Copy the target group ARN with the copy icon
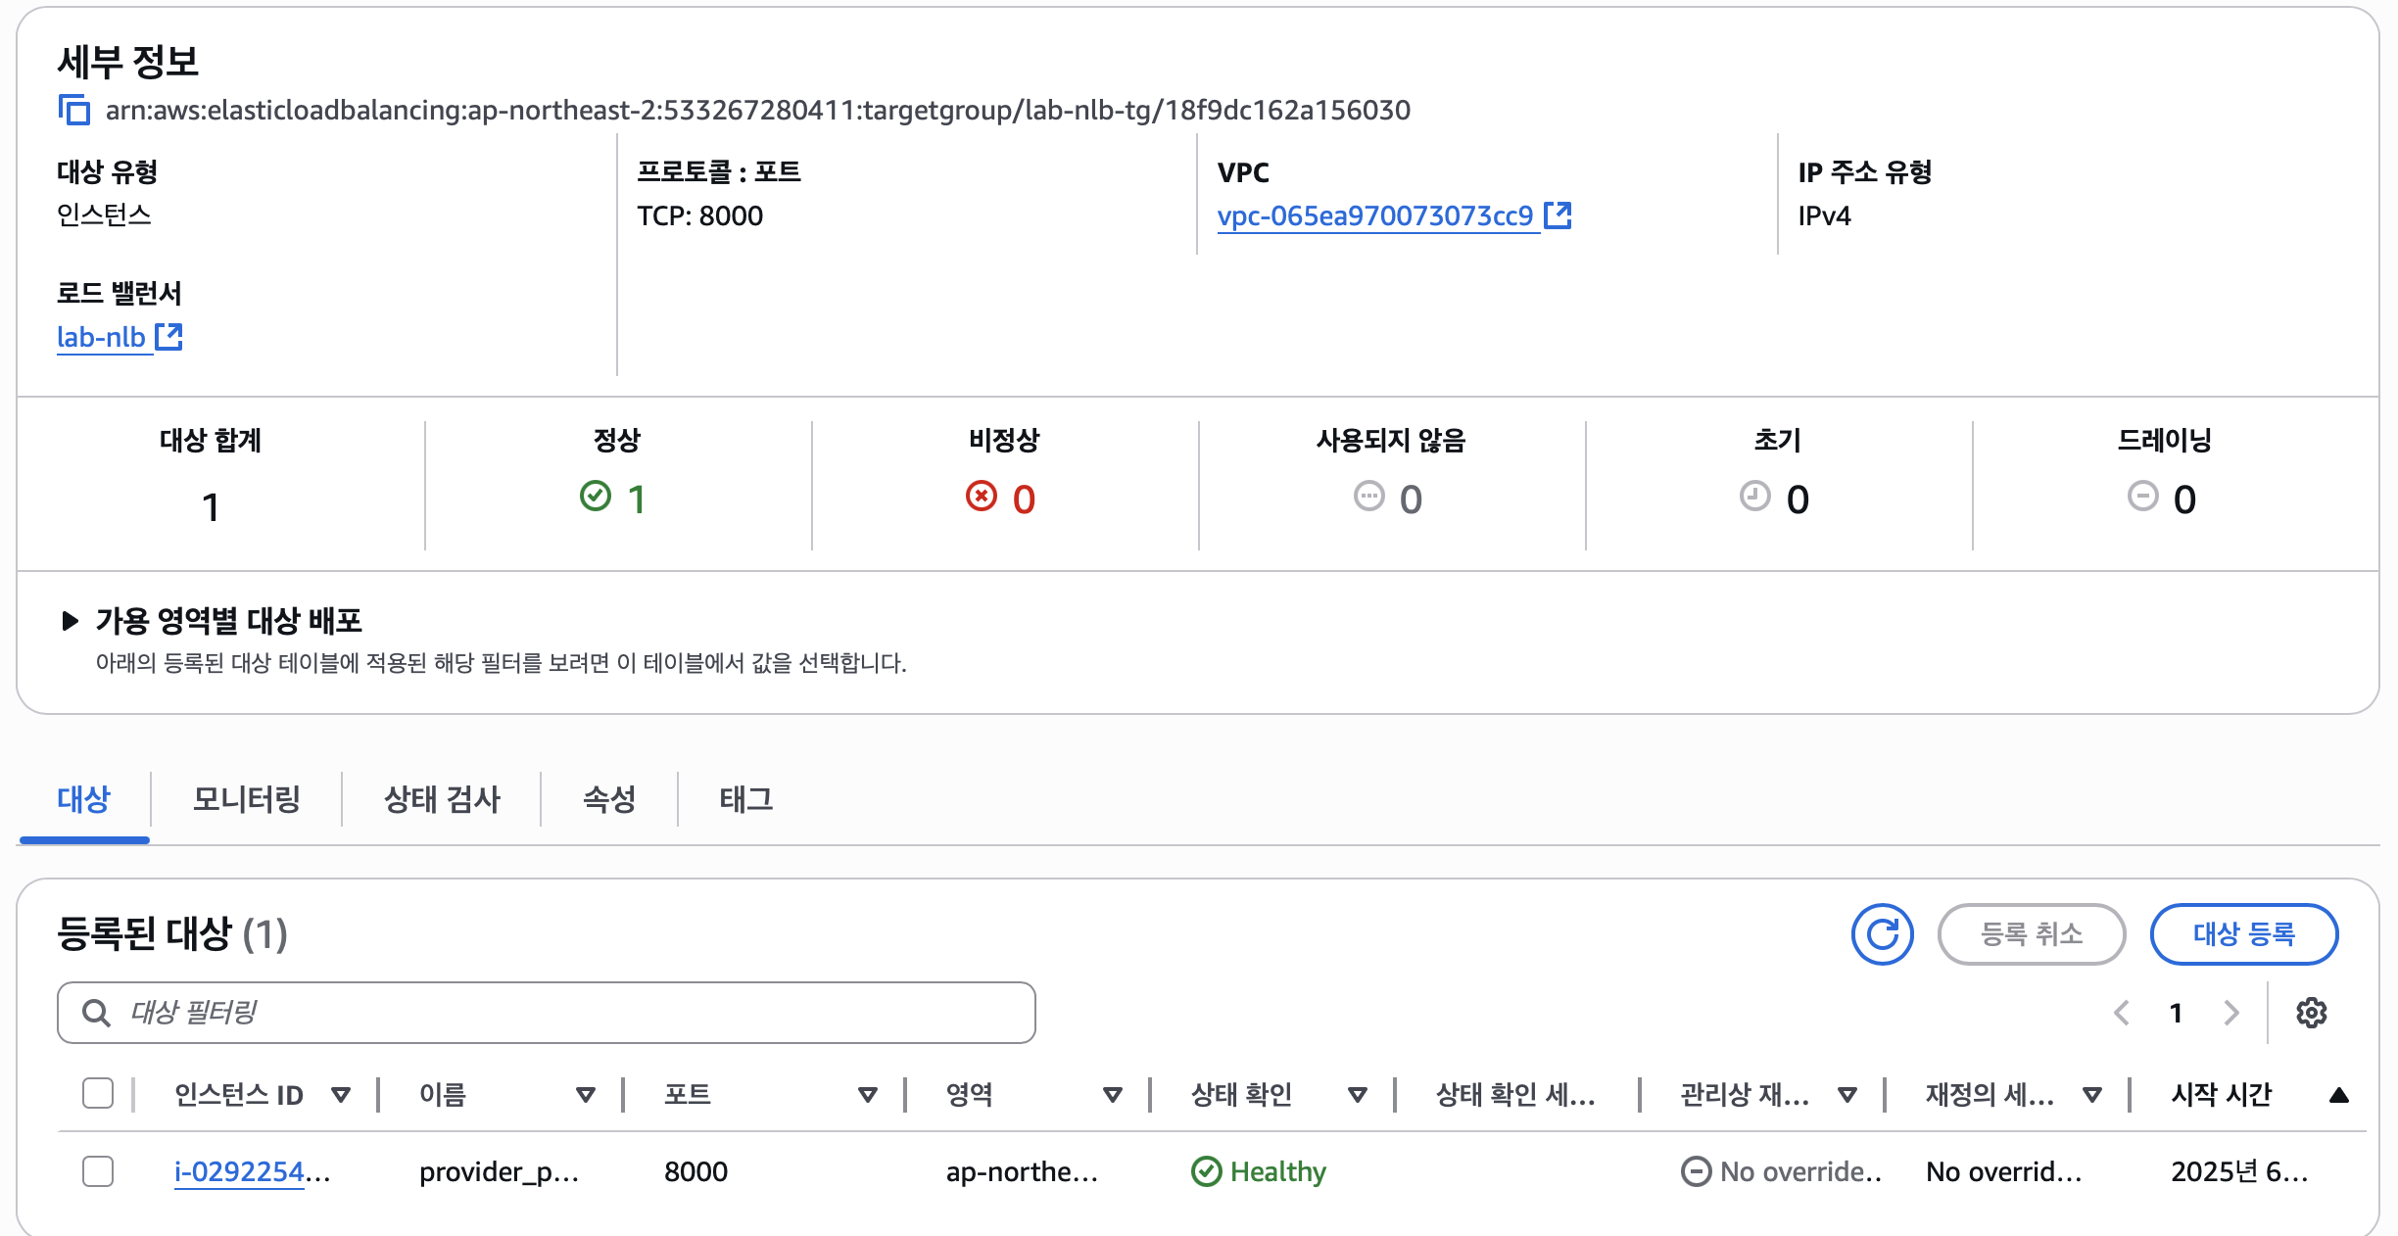The image size is (2398, 1236). [73, 110]
